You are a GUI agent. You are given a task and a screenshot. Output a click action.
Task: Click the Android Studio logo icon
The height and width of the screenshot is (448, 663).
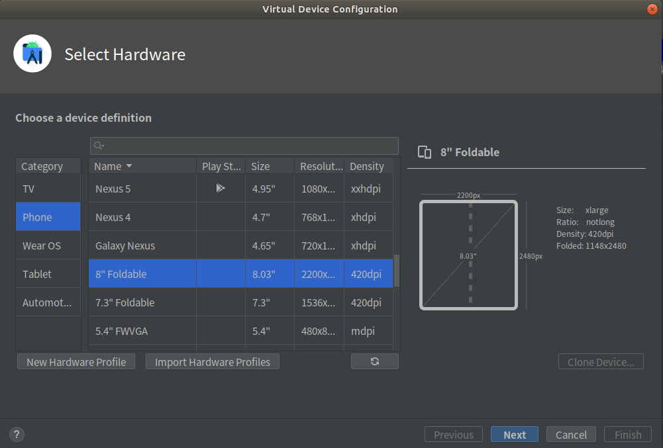pyautogui.click(x=32, y=54)
